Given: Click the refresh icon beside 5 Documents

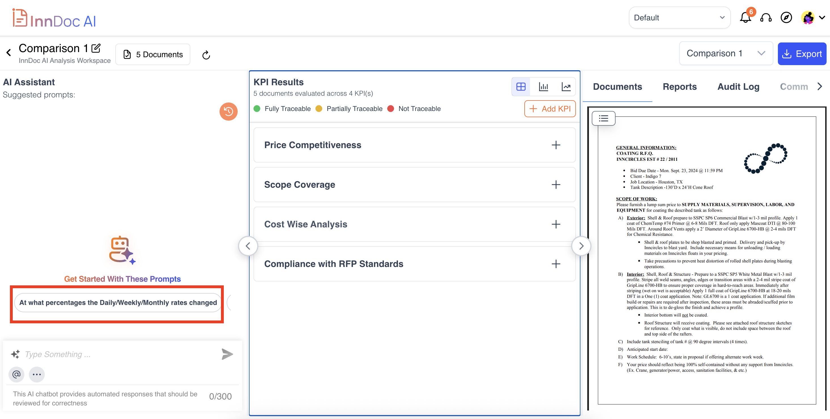Looking at the screenshot, I should tap(206, 55).
